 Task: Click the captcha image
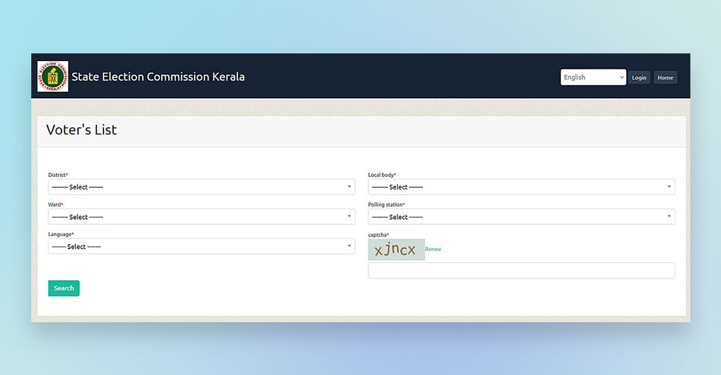[x=396, y=250]
